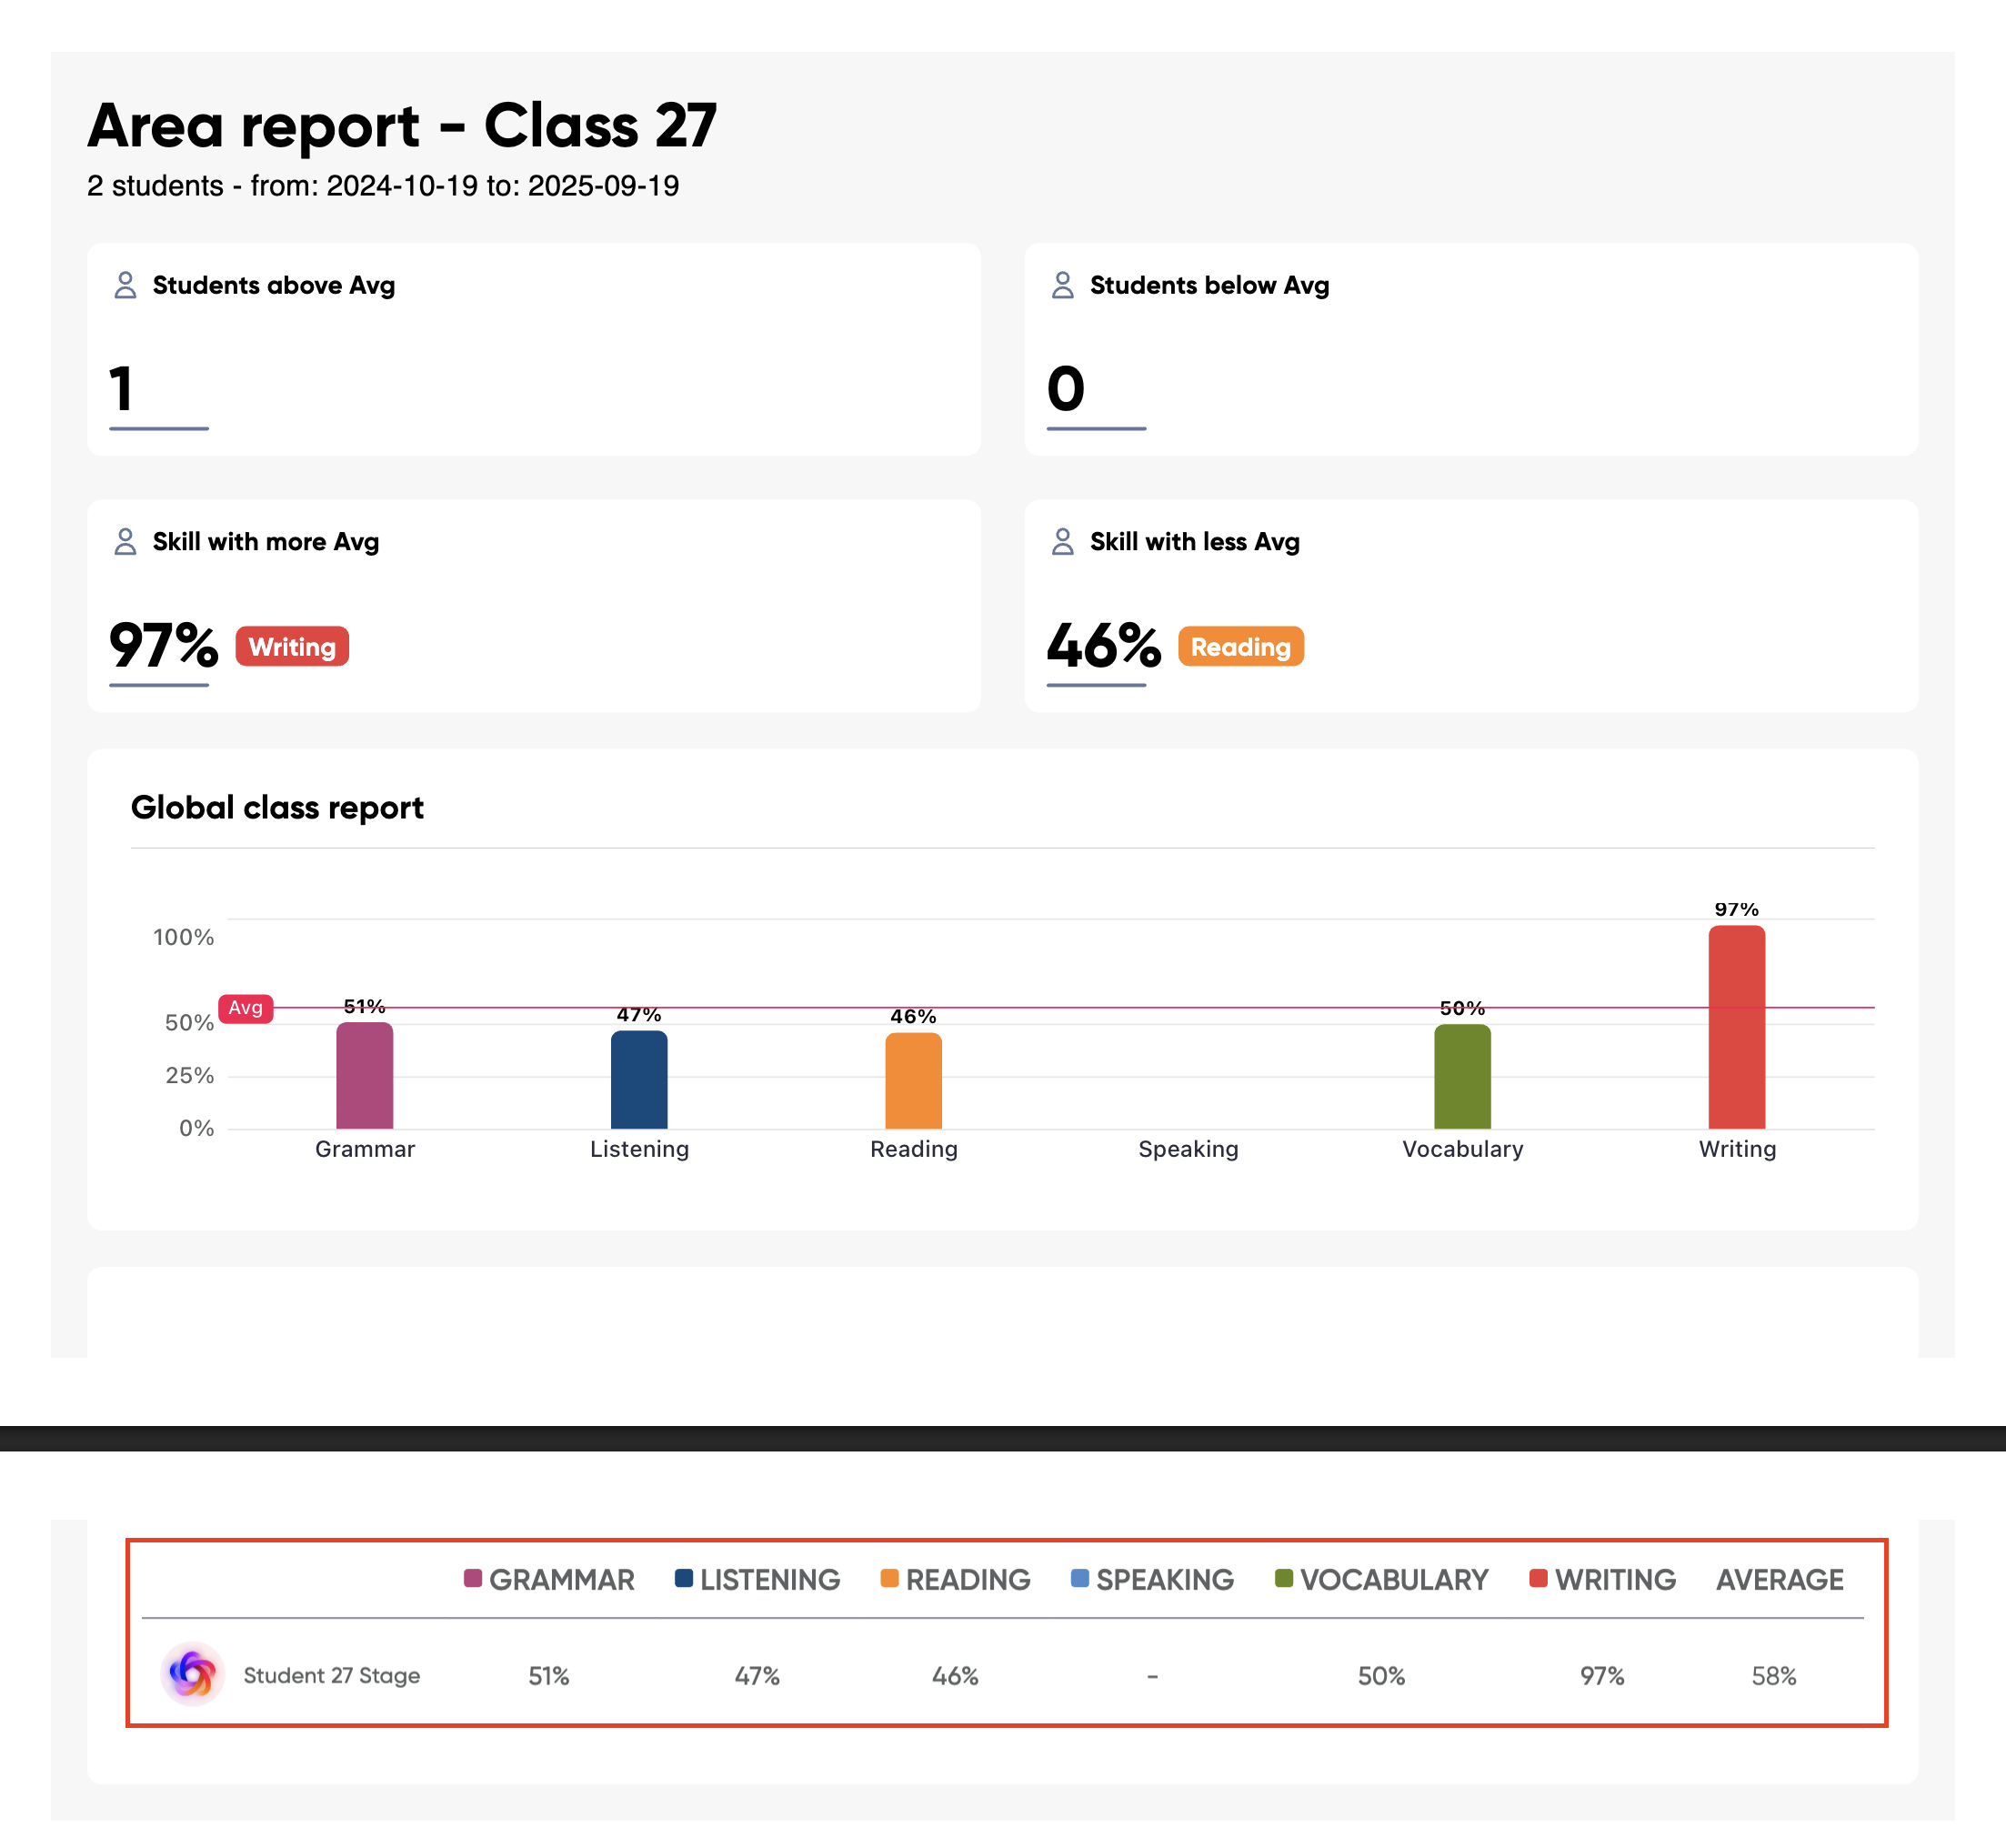This screenshot has height=1848, width=2006.
Task: Click the red Writing legend swatch
Action: coord(1538,1579)
